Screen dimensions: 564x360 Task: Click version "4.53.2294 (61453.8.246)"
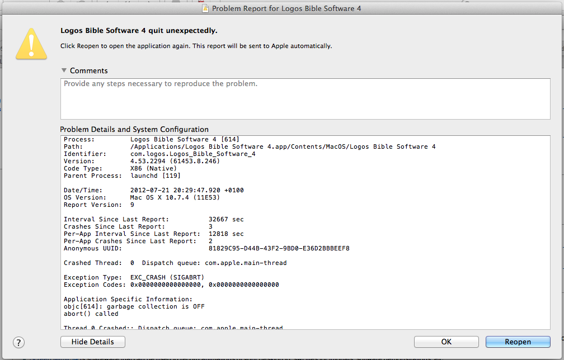click(175, 161)
